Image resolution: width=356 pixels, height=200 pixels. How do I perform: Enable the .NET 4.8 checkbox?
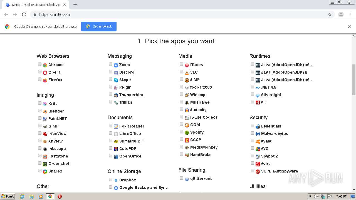tap(253, 87)
